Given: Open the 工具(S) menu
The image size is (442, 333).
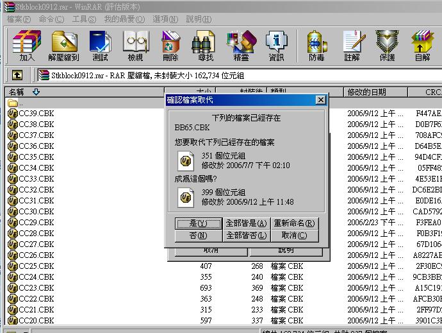Looking at the screenshot, I should (84, 19).
